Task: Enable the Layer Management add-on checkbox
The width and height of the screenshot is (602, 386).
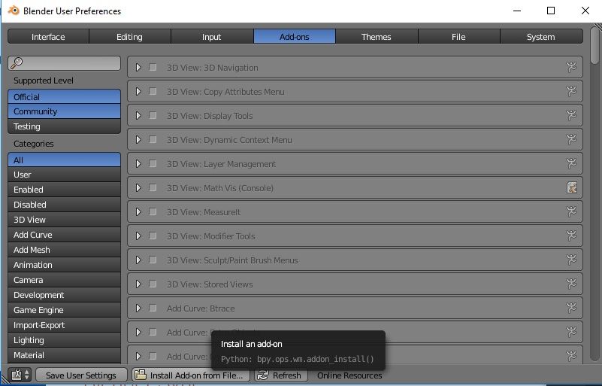Action: 153,164
